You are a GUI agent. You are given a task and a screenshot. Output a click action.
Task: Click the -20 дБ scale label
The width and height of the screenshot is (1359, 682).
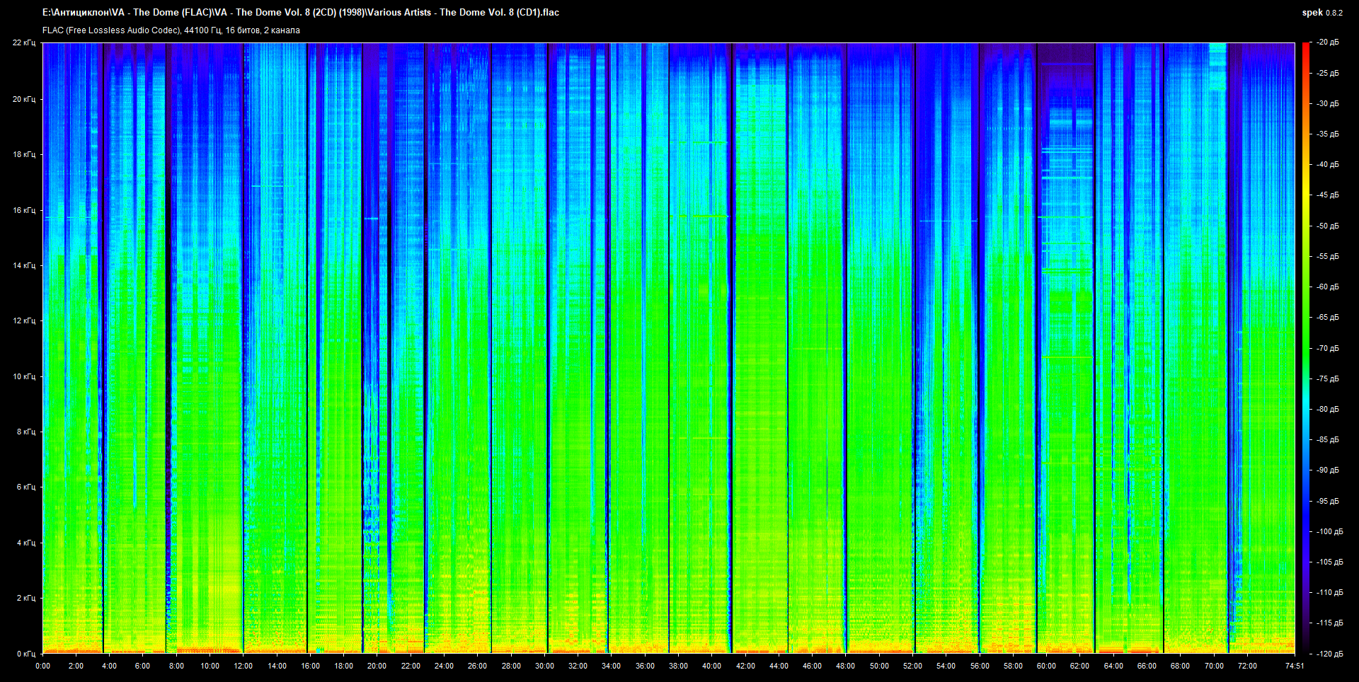(x=1327, y=42)
